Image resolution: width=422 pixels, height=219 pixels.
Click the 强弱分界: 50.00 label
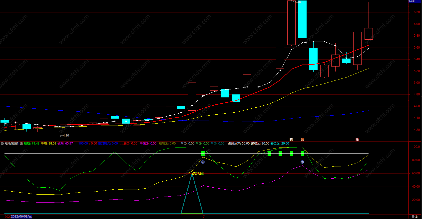tap(239, 144)
